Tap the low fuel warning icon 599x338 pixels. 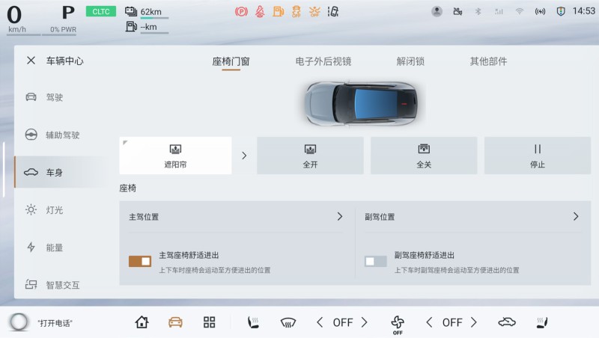pos(278,12)
